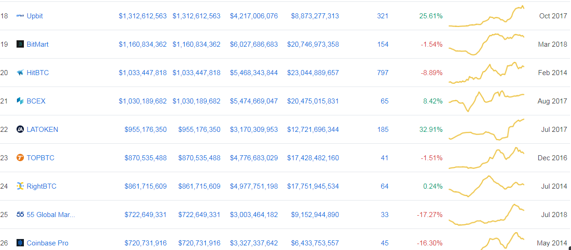Screen dimensions: 571x250
Task: Select Coinbase Pro's -16.30% change value
Action: (430, 243)
